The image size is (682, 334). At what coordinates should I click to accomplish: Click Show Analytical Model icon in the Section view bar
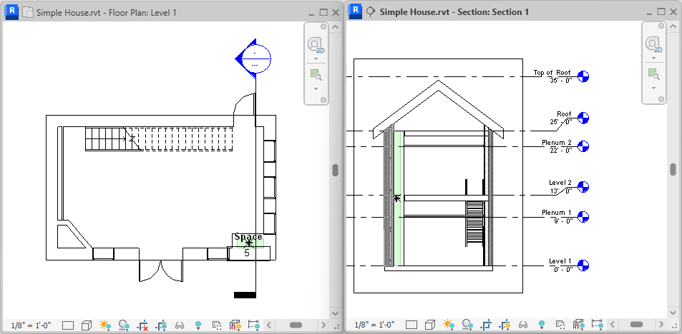[578, 325]
